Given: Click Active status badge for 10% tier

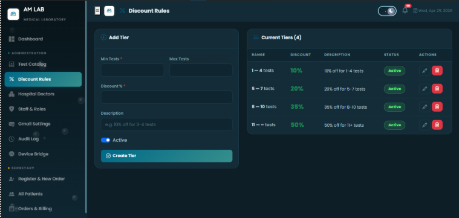Looking at the screenshot, I should [395, 71].
